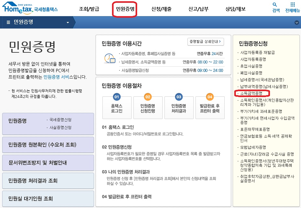Open the 신청/제출 menu
The image size is (301, 208).
click(161, 9)
